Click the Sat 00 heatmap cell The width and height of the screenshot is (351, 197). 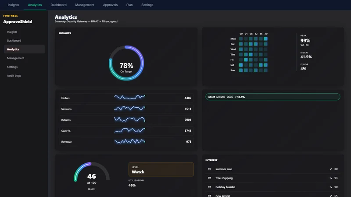point(241,65)
